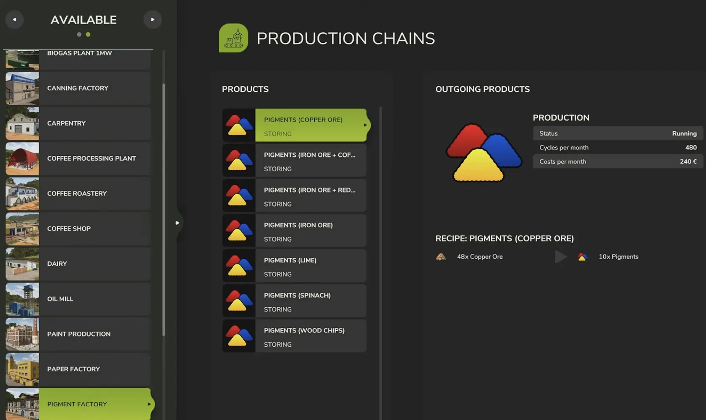Click Cycles per month value 480

point(691,148)
